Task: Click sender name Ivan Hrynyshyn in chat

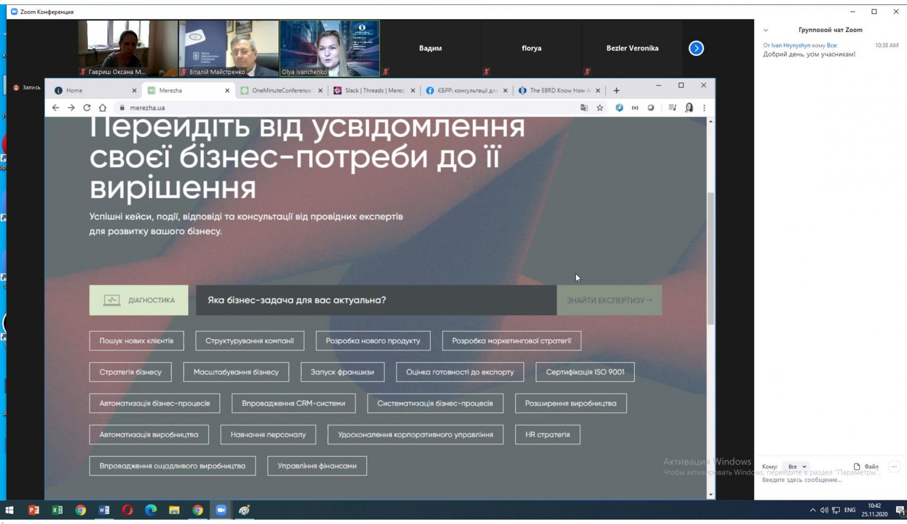Action: (x=790, y=45)
